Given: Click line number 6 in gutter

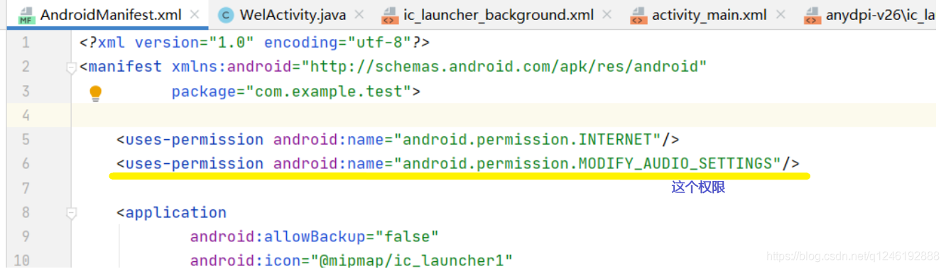Looking at the screenshot, I should click(x=26, y=163).
